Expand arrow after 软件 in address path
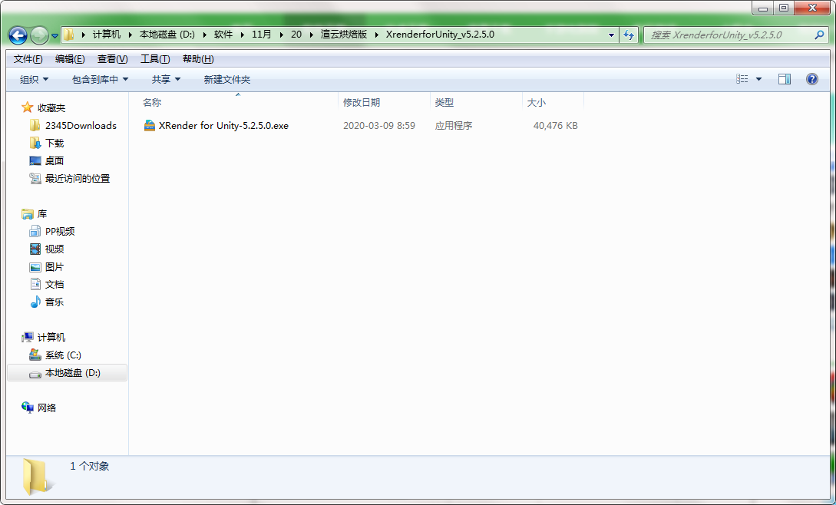This screenshot has width=836, height=505. coord(242,35)
